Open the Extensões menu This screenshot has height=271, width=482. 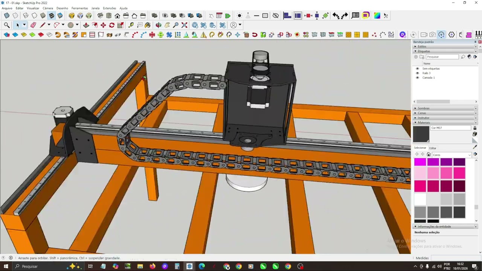click(110, 8)
